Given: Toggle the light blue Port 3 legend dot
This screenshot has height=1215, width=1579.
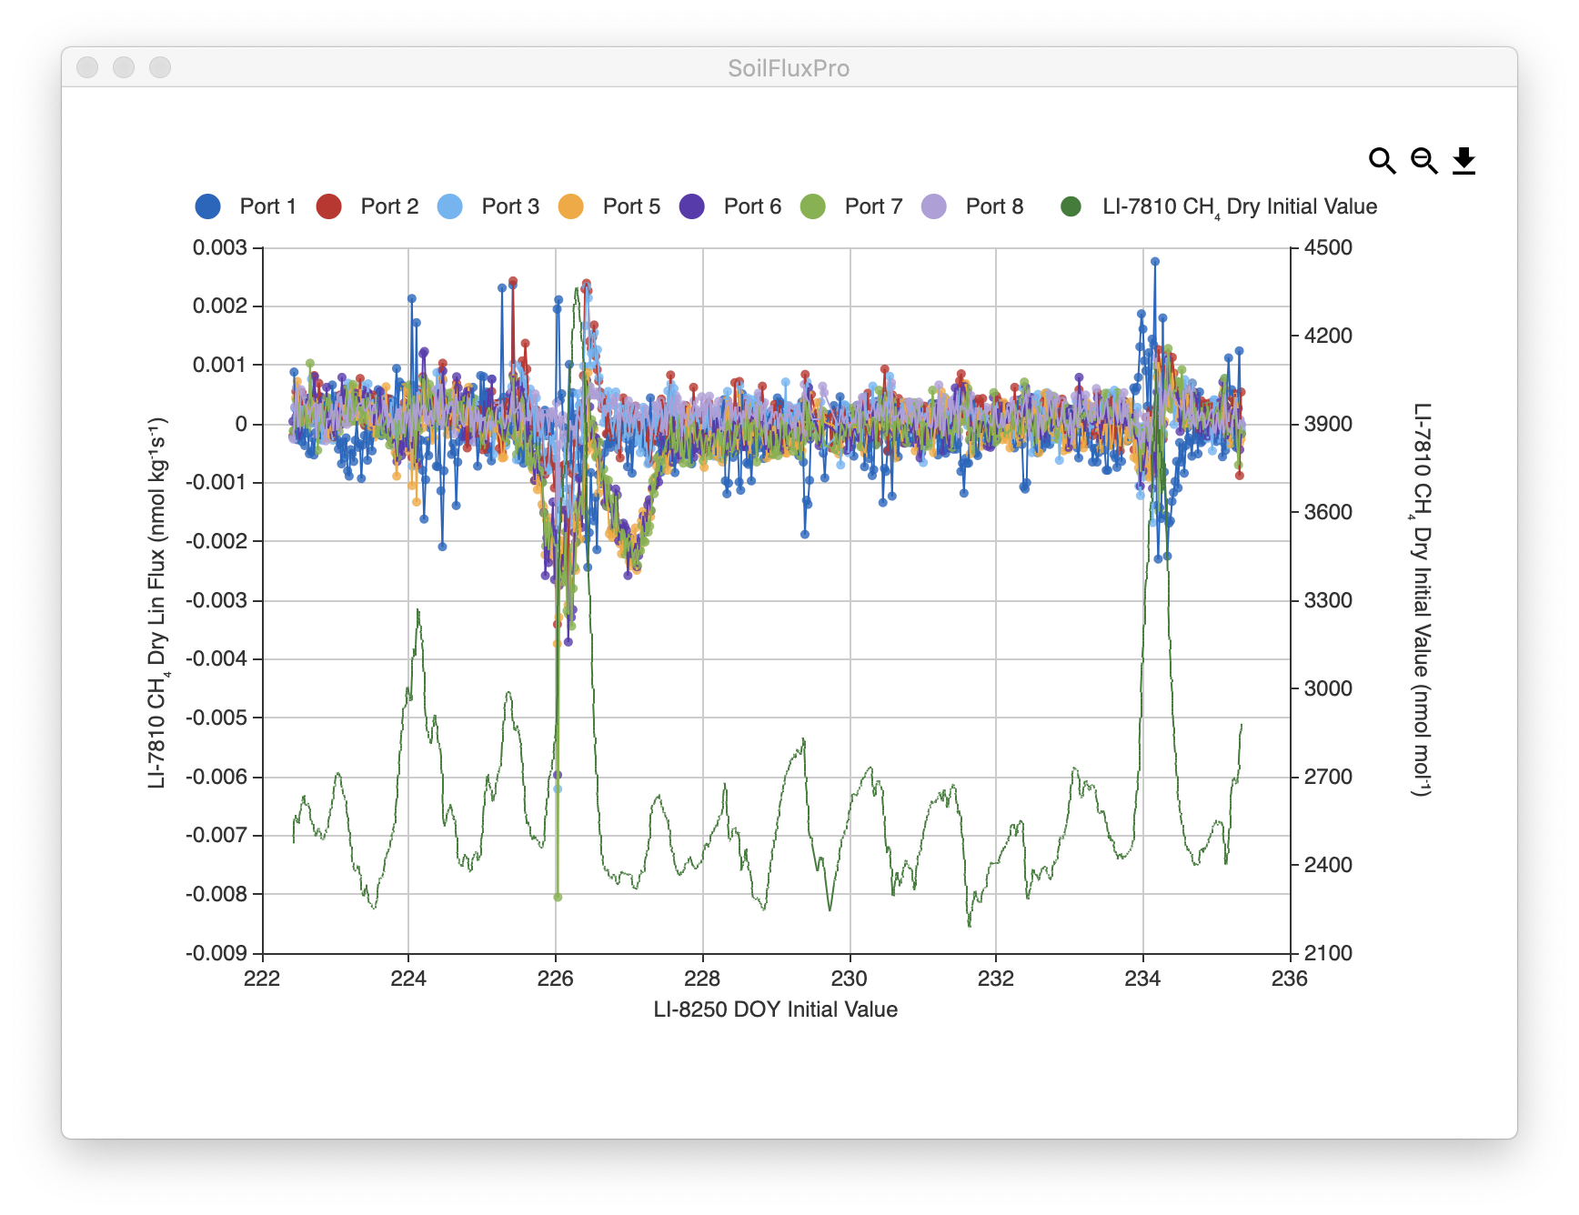Looking at the screenshot, I should click(449, 206).
